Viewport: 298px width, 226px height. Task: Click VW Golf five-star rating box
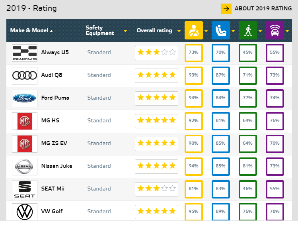point(156,212)
